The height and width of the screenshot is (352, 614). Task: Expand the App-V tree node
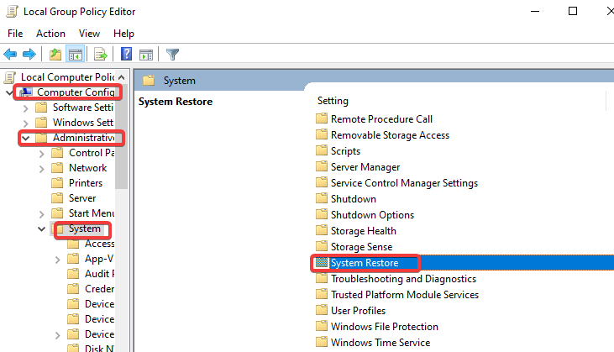[58, 260]
